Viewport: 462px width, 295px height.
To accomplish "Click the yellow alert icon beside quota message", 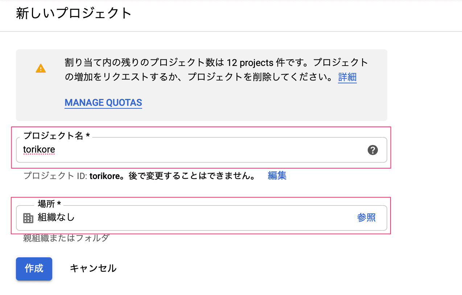I will [41, 68].
